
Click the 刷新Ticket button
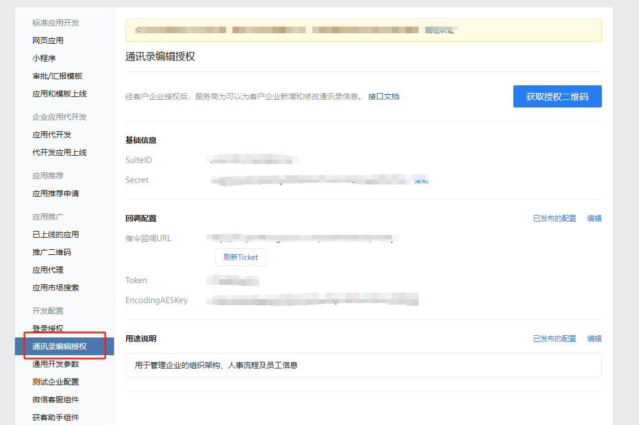(x=240, y=257)
